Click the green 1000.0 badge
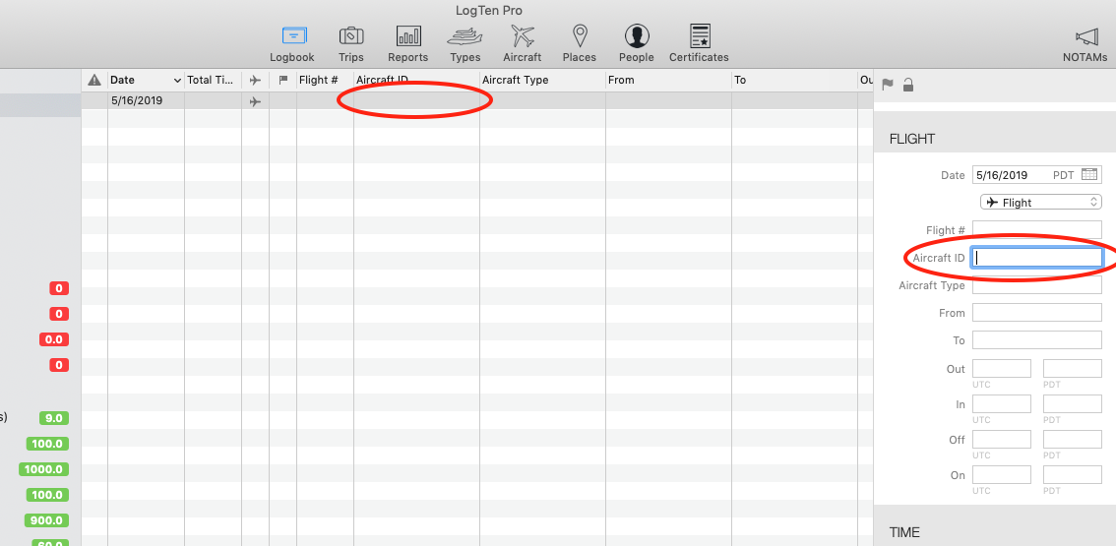 44,469
